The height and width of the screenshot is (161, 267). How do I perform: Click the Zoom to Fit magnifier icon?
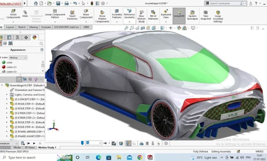click(x=126, y=28)
